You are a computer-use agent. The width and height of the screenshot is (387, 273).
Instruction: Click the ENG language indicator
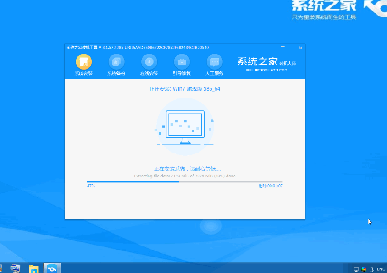tap(381, 269)
